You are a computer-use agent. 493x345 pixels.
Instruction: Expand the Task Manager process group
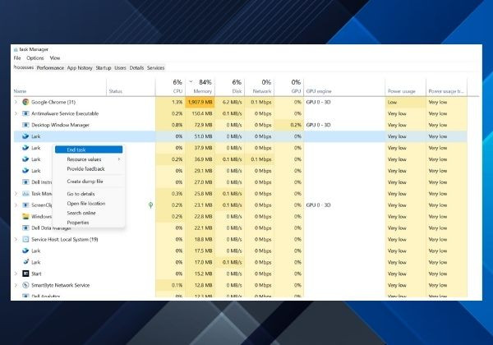[16, 194]
